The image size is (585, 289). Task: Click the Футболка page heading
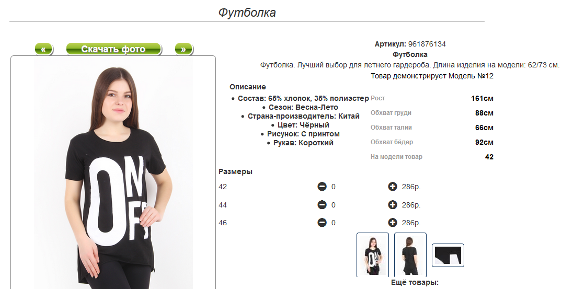[x=247, y=13]
